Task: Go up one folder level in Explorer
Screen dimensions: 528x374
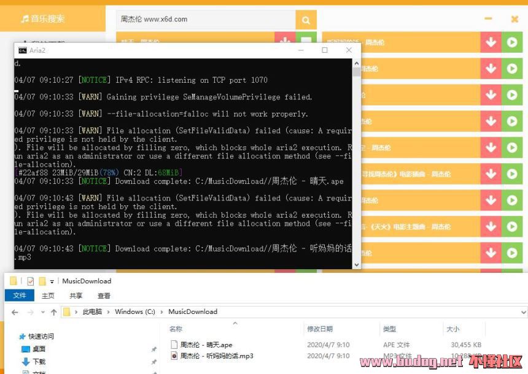Action: click(54, 313)
